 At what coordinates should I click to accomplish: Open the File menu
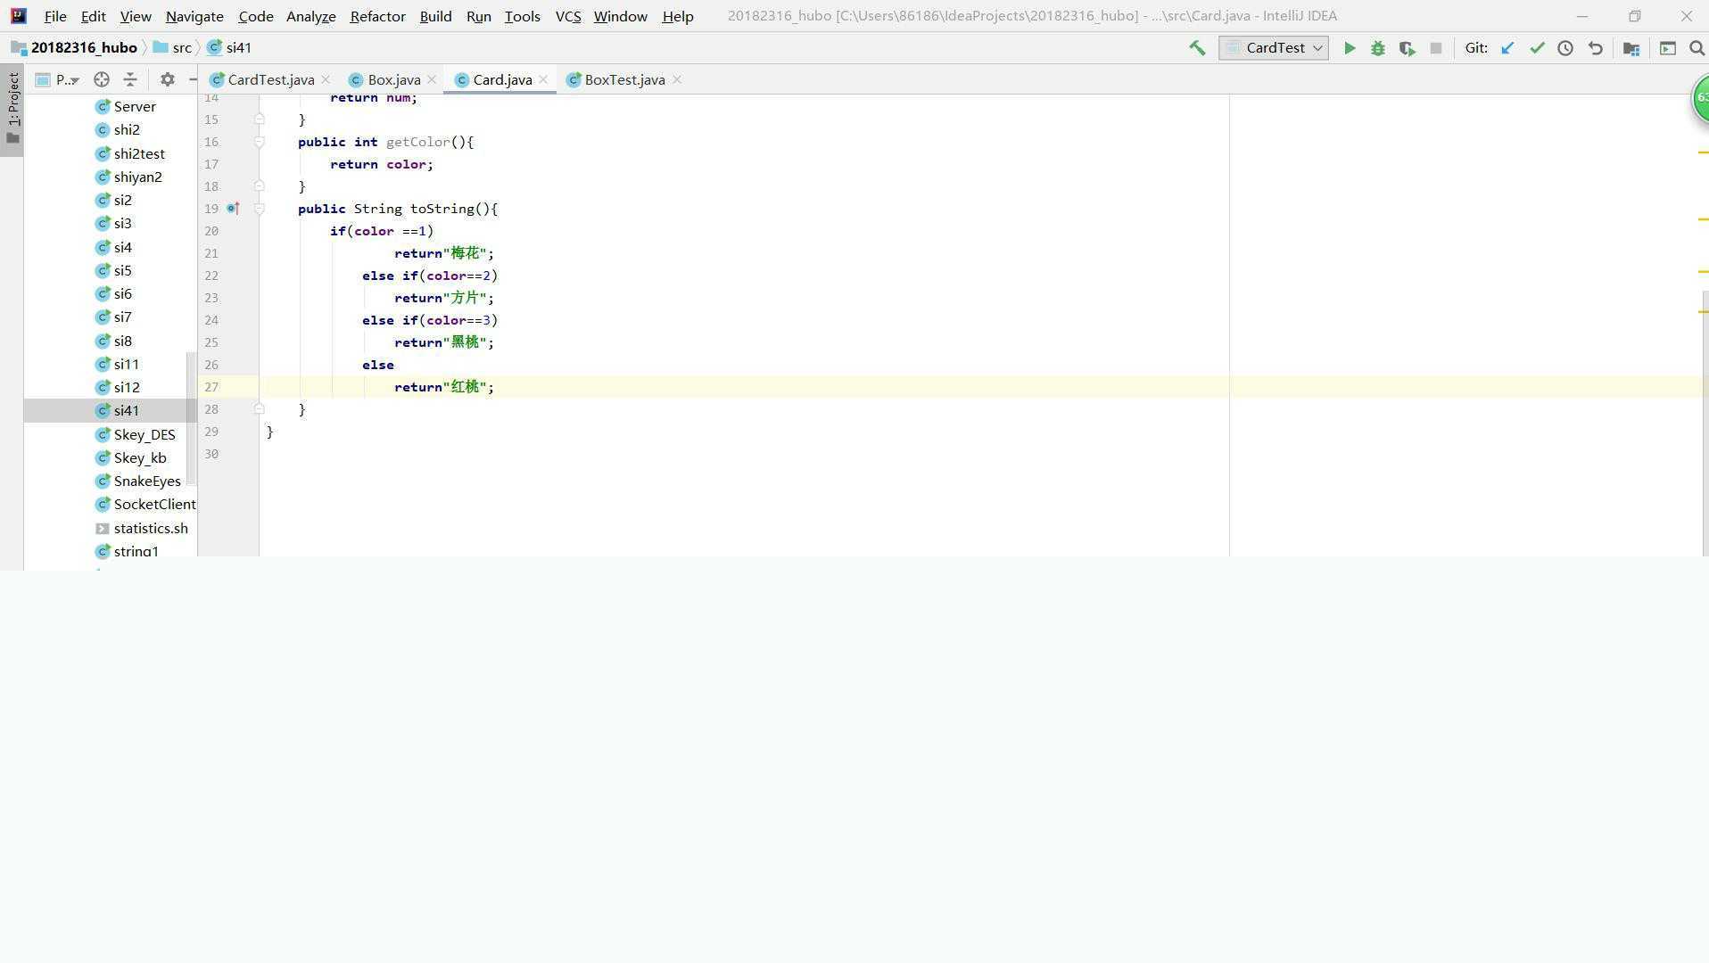click(55, 16)
